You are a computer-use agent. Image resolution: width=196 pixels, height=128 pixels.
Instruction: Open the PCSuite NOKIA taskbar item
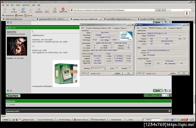pos(117,120)
